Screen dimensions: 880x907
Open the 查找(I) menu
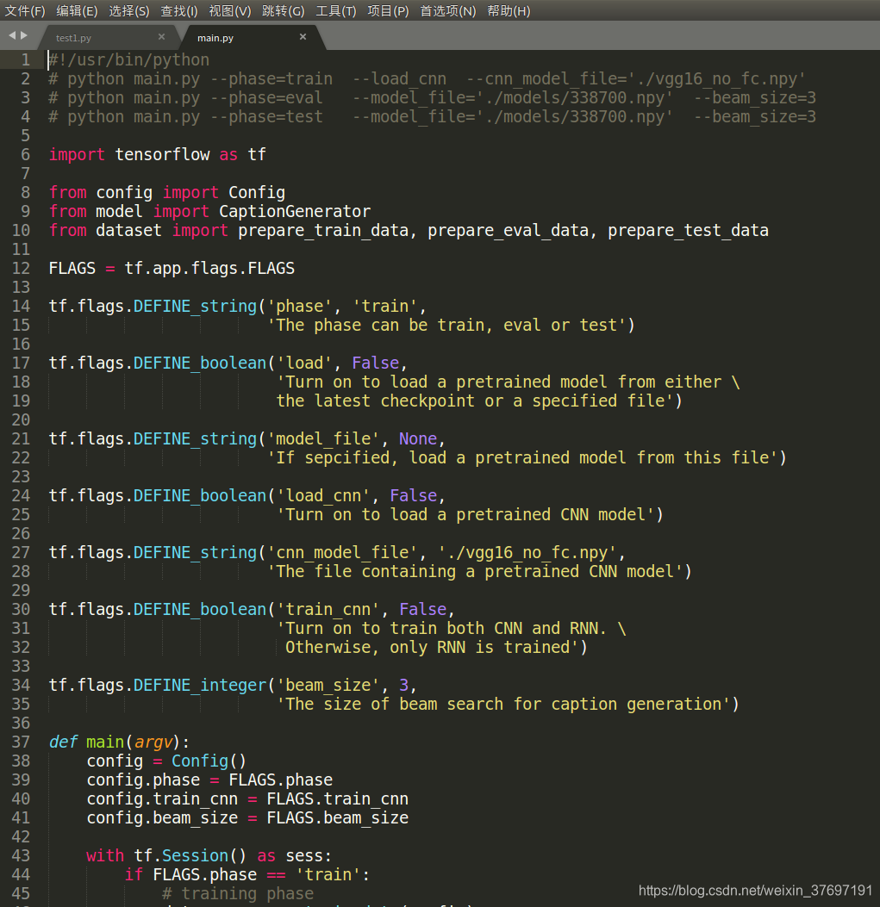click(179, 11)
